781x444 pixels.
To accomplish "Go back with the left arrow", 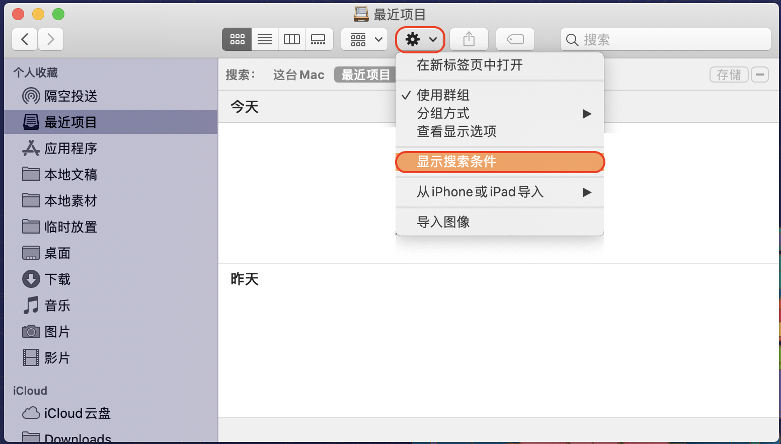I will tap(25, 39).
